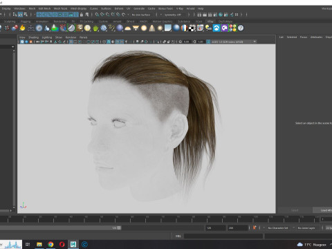Click the question mark help shelf icon
This screenshot has width=332, height=249.
241,28
